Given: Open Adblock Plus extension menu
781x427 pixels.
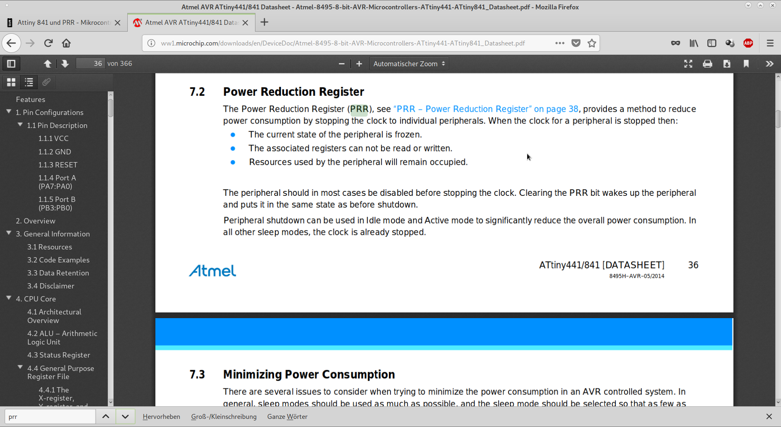Looking at the screenshot, I should (748, 43).
